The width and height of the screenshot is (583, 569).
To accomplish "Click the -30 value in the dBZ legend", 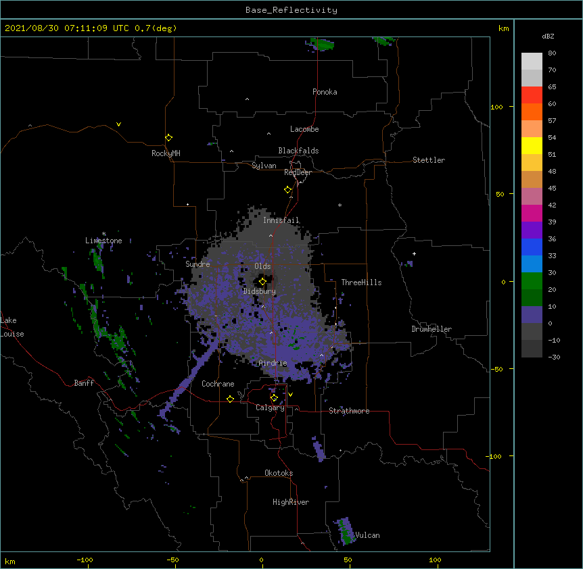I will coord(554,357).
